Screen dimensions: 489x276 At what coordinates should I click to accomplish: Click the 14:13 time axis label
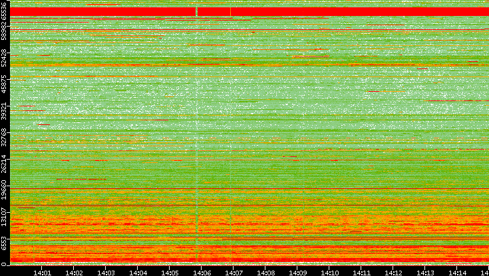pos(425,271)
